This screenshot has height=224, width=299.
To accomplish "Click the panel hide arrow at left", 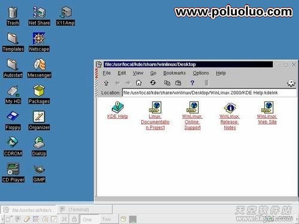I will (2, 219).
